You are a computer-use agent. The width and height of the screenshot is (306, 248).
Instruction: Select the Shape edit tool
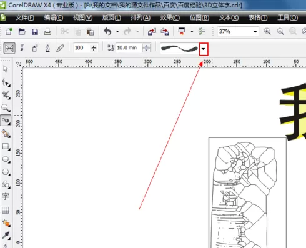pyautogui.click(x=6, y=82)
